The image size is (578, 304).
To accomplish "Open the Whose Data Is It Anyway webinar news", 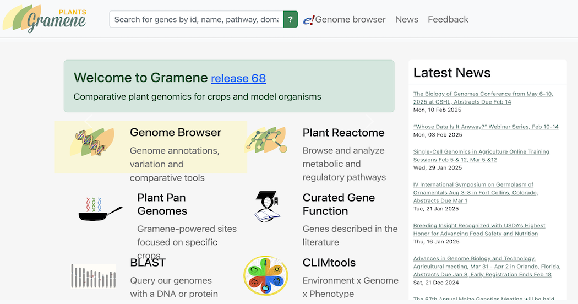I will 486,127.
